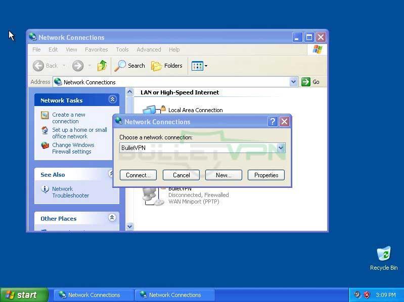Open the BulletVPN connection dropdown
Screen dimensions: 404x302
[281, 147]
